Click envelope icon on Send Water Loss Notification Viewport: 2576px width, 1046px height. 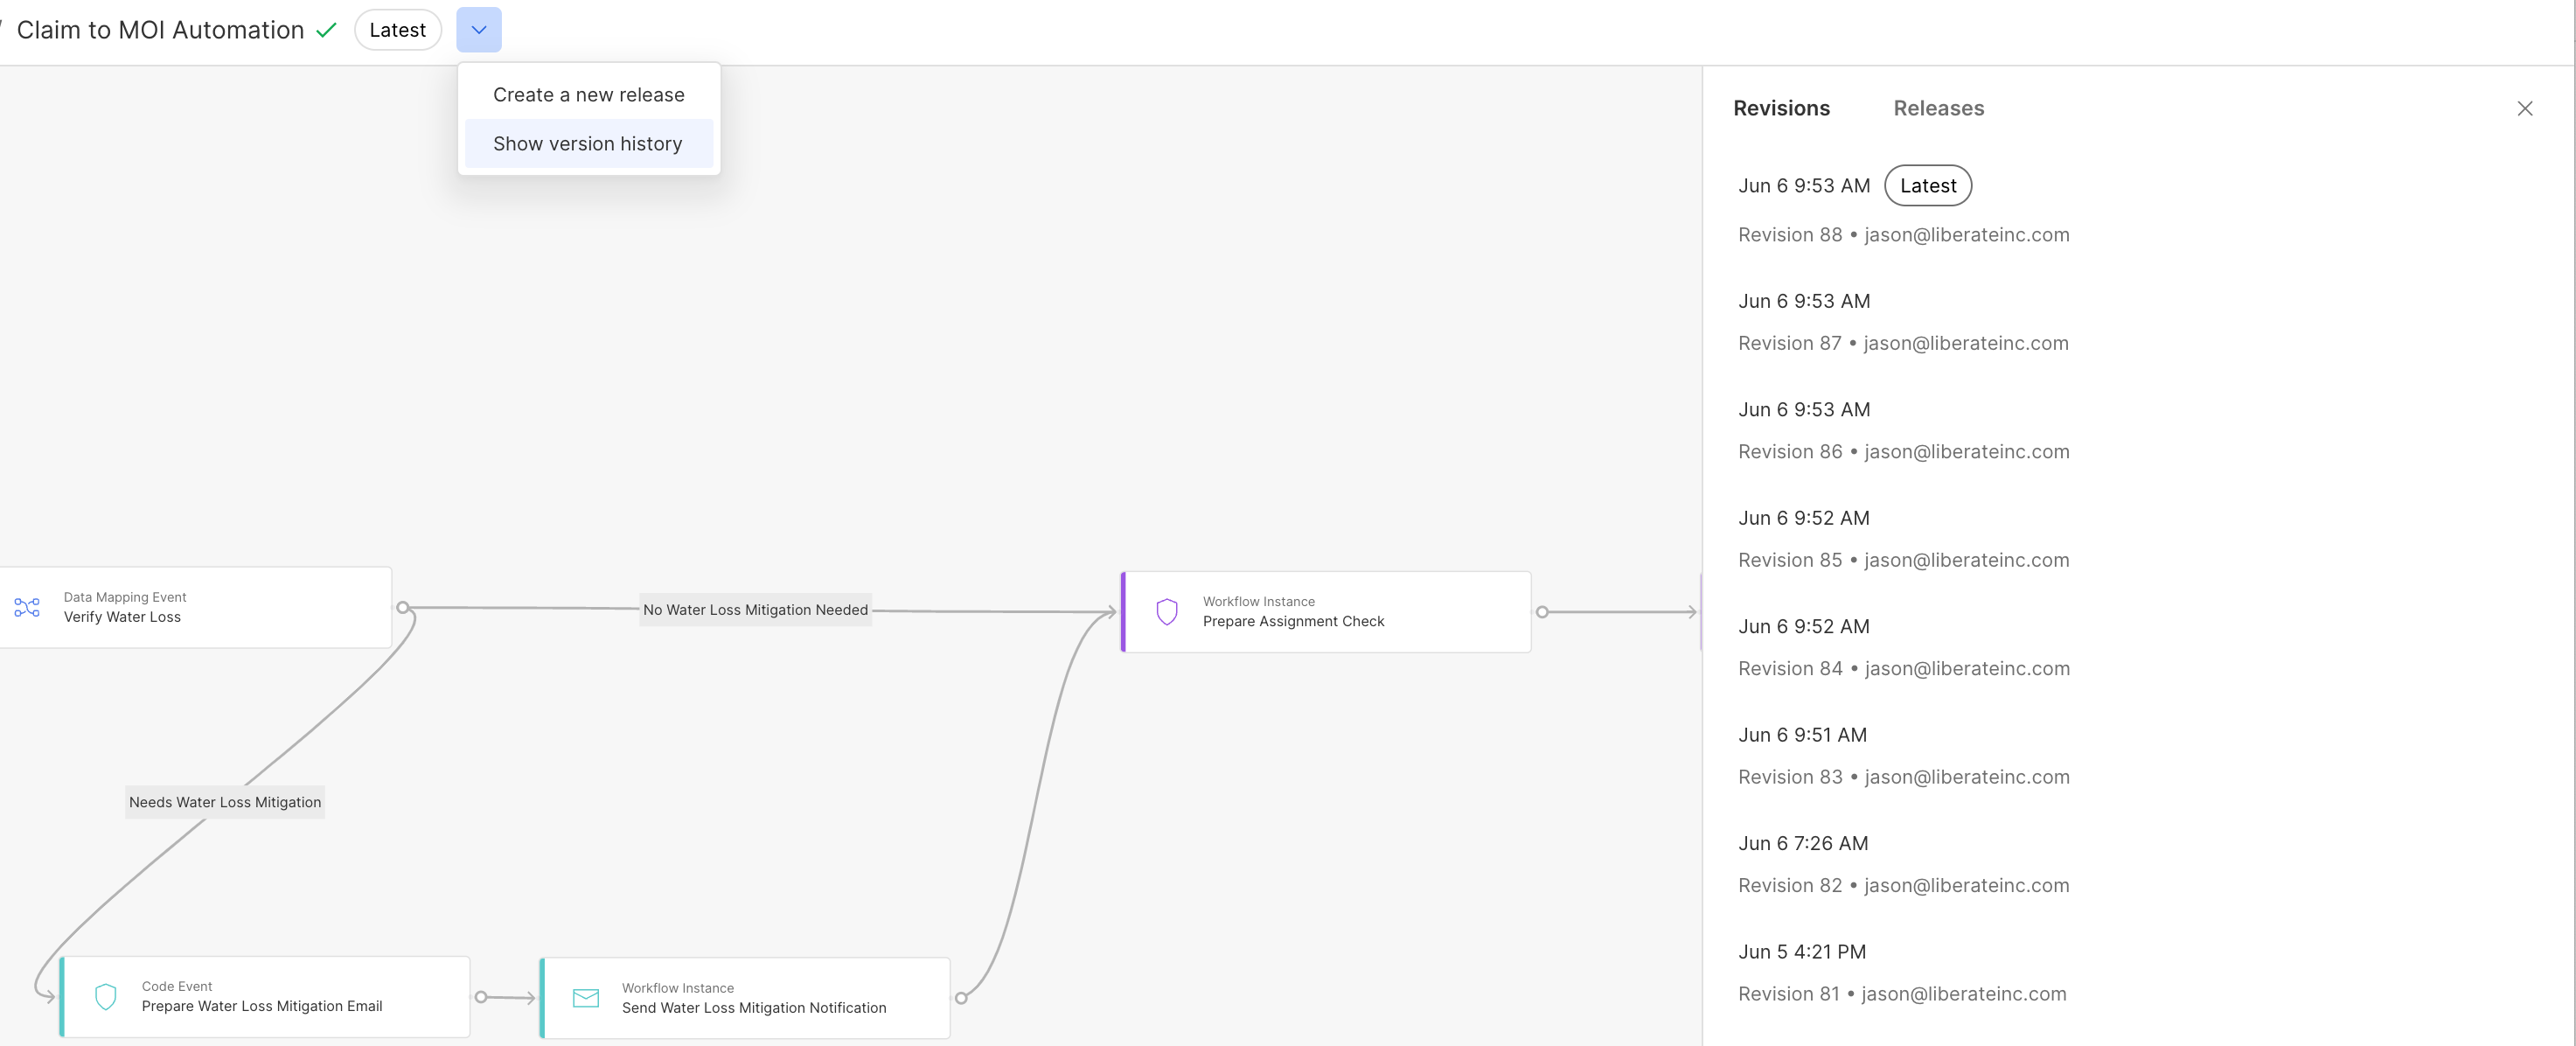pyautogui.click(x=586, y=997)
